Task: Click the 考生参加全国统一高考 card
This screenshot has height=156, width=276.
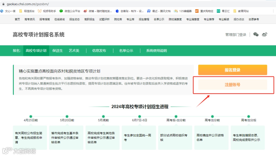Action: point(139,138)
